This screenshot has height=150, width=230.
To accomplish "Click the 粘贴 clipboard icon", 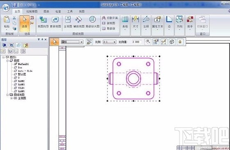I will click(7, 20).
